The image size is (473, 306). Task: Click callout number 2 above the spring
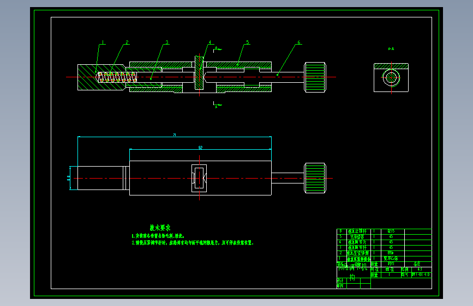(127, 42)
